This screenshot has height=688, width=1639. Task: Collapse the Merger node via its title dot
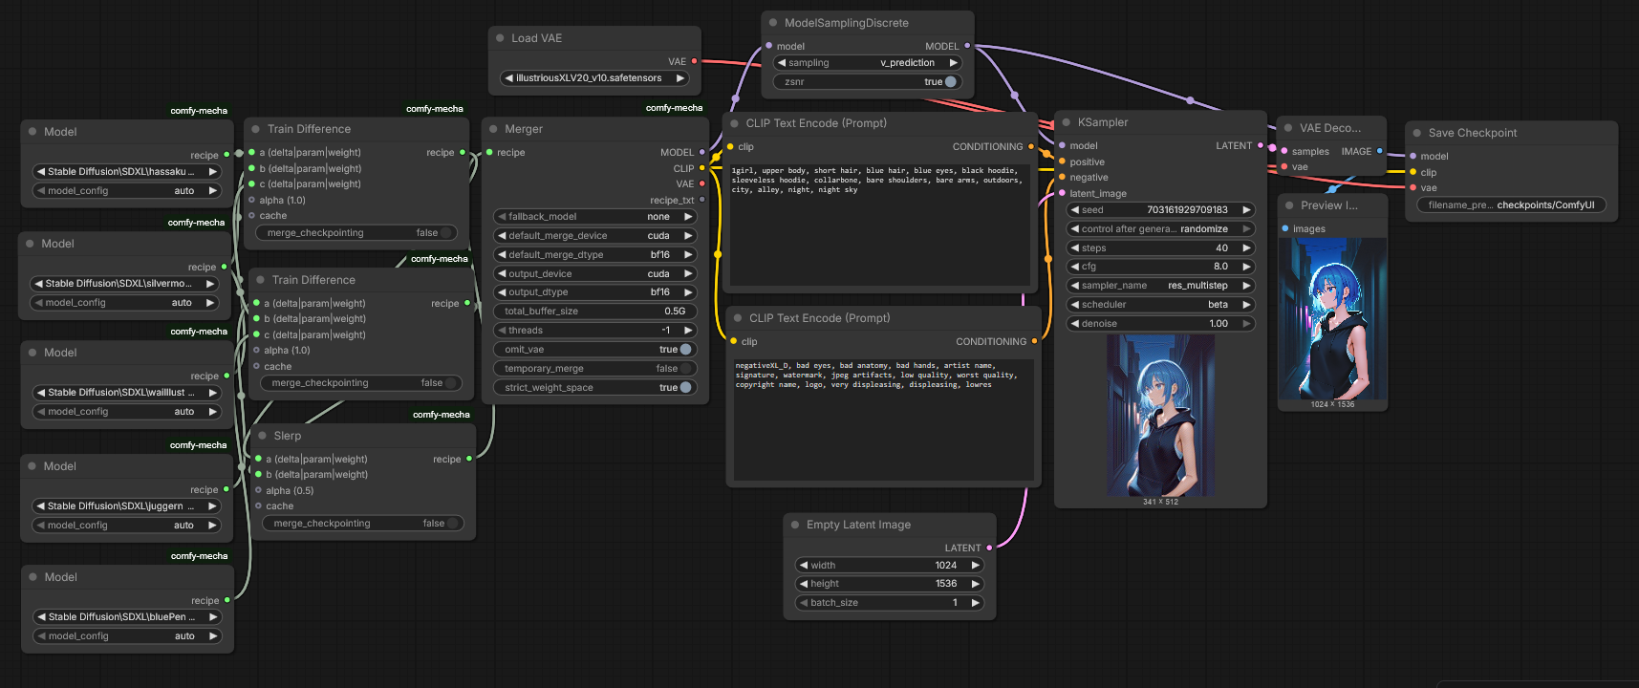tap(493, 129)
